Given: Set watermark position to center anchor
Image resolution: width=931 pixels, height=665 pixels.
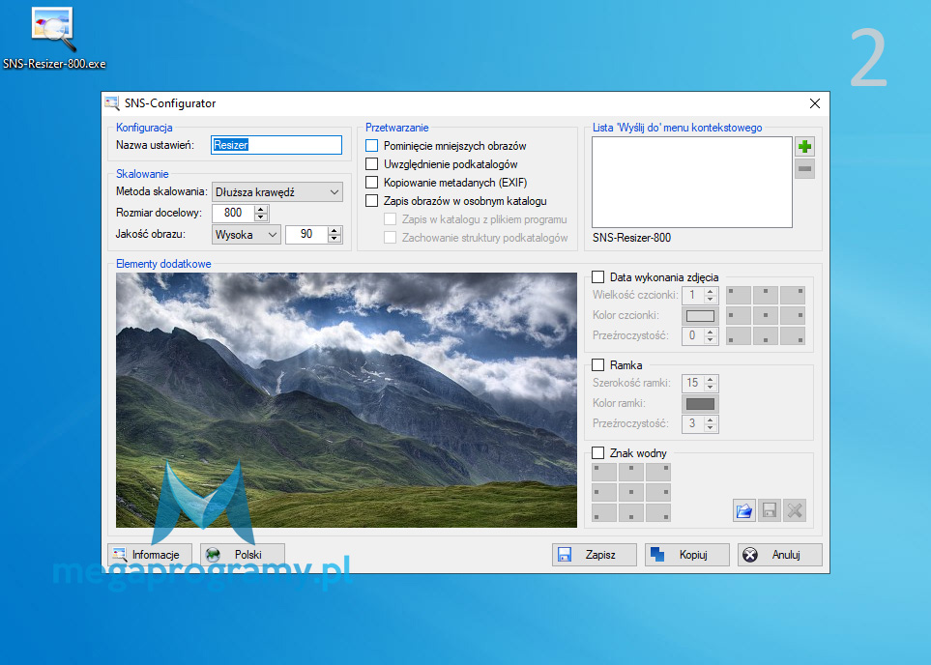Looking at the screenshot, I should (x=631, y=492).
